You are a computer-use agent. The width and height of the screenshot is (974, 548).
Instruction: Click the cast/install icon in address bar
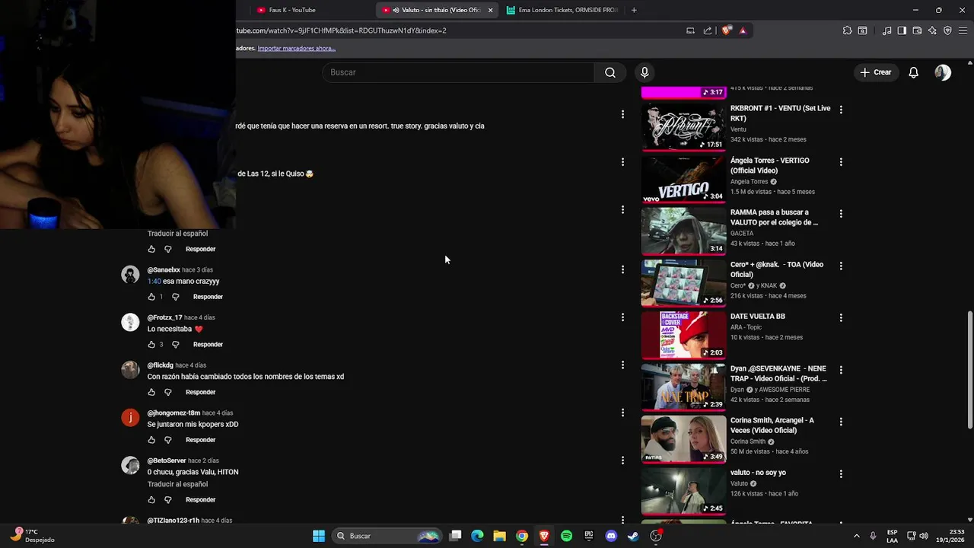(690, 30)
